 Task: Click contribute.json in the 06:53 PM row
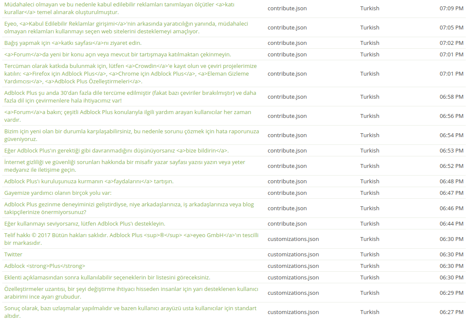(x=287, y=150)
